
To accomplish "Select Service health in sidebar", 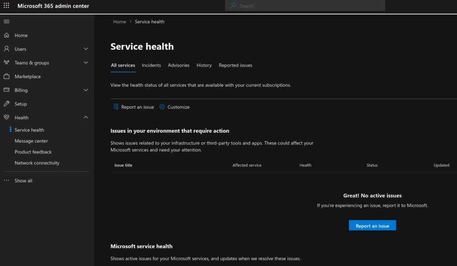I will click(29, 130).
